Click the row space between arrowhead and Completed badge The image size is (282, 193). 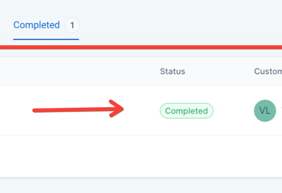[x=142, y=111]
